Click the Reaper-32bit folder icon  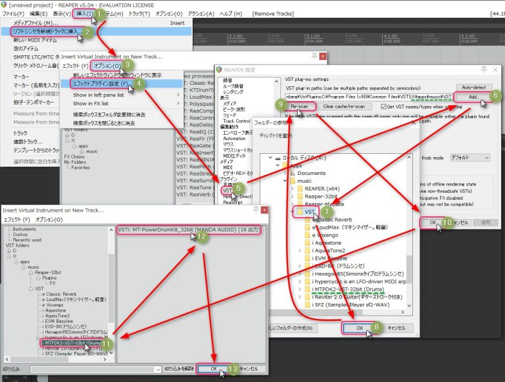(299, 197)
